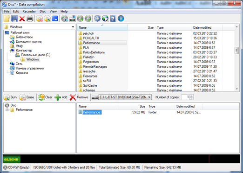Viewport: 243px width, 173px height.
Task: Select Сеть in folder tree
Action: [19, 64]
